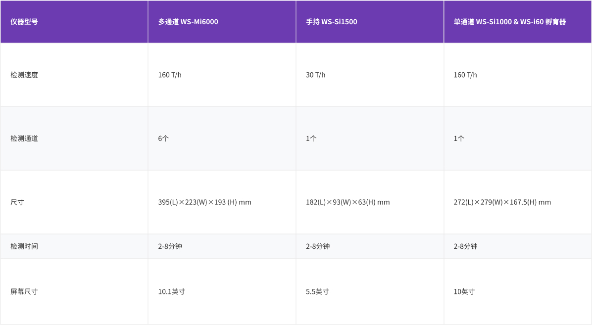Click the 屏幕尺寸 row label

(24, 292)
